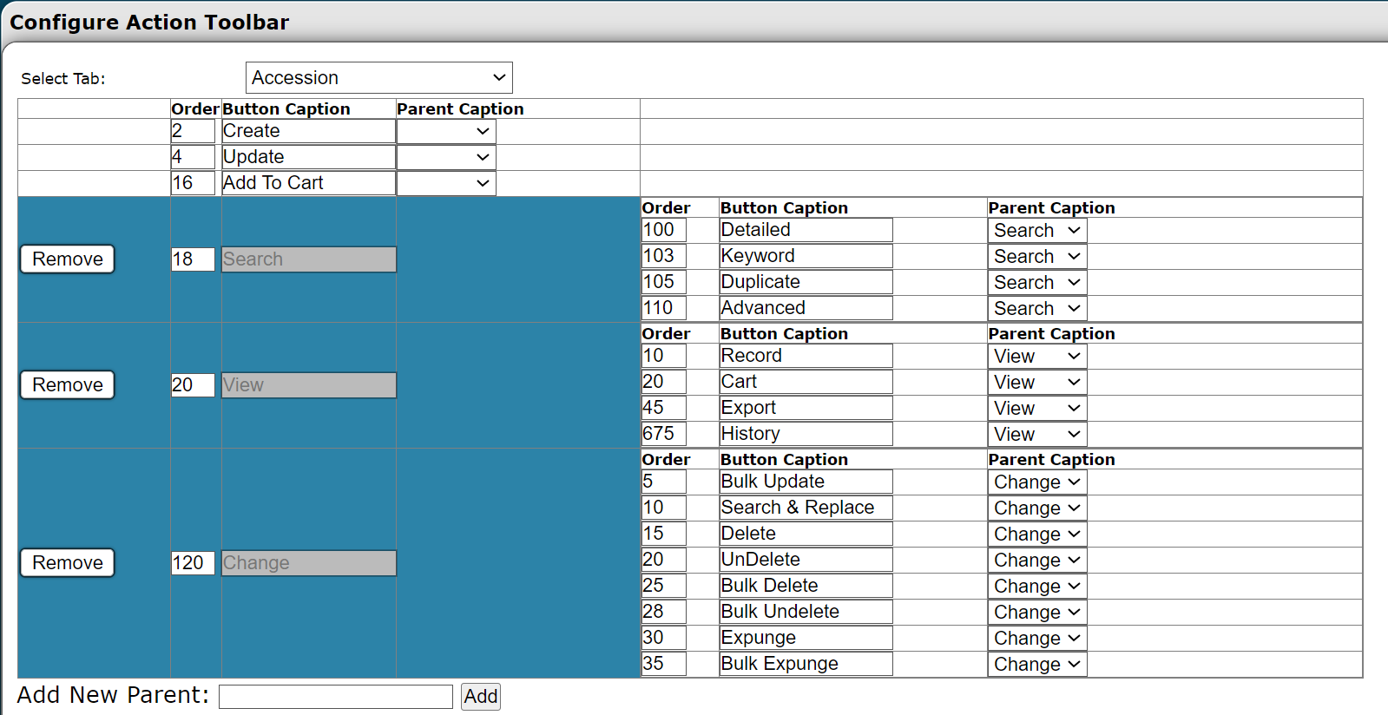This screenshot has height=715, width=1388.
Task: Expand Parent Caption dropdown in History row
Action: pos(1036,434)
